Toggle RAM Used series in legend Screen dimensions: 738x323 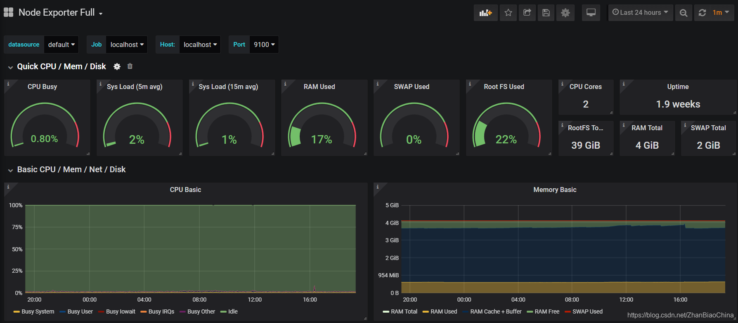click(x=444, y=311)
